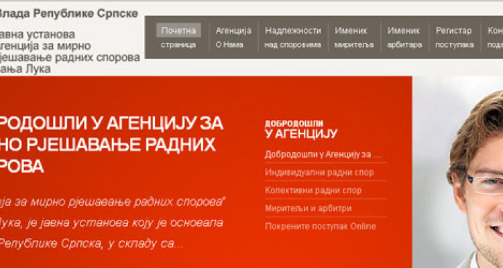
Task: Open the Индивидуални радни спор link
Action: (319, 172)
